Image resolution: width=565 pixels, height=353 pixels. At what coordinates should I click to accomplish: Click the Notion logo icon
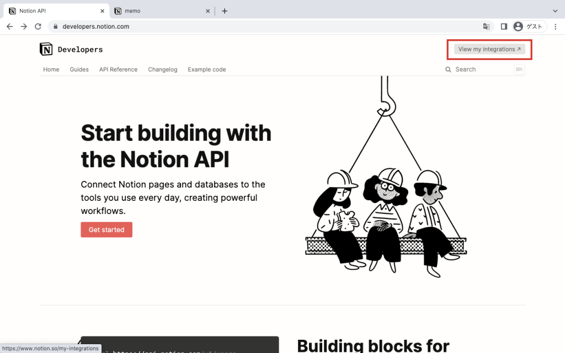46,49
